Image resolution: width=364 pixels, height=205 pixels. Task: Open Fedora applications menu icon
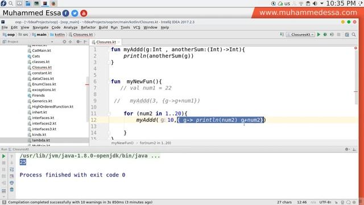pyautogui.click(x=3, y=3)
